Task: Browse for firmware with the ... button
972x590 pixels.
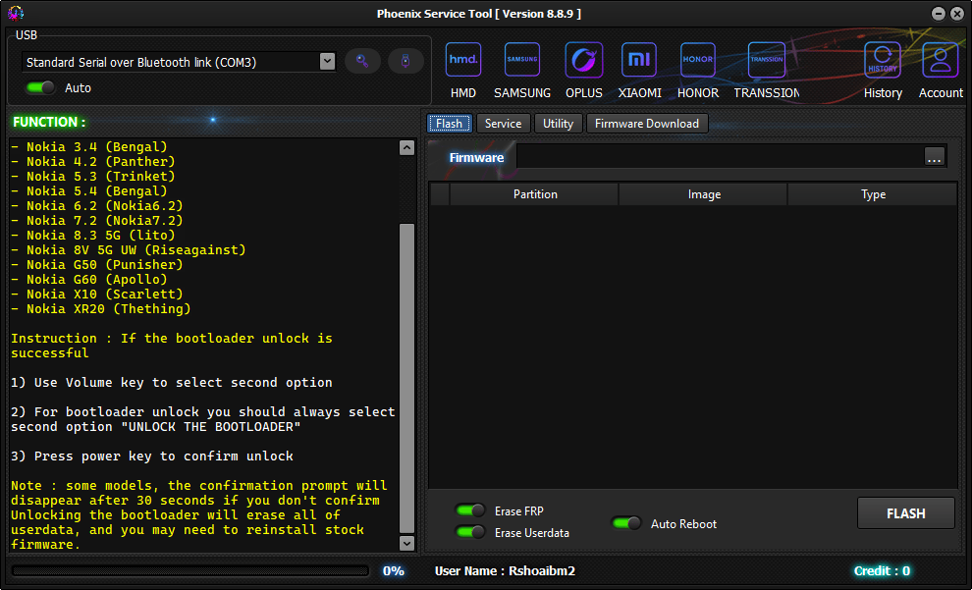Action: (x=934, y=157)
